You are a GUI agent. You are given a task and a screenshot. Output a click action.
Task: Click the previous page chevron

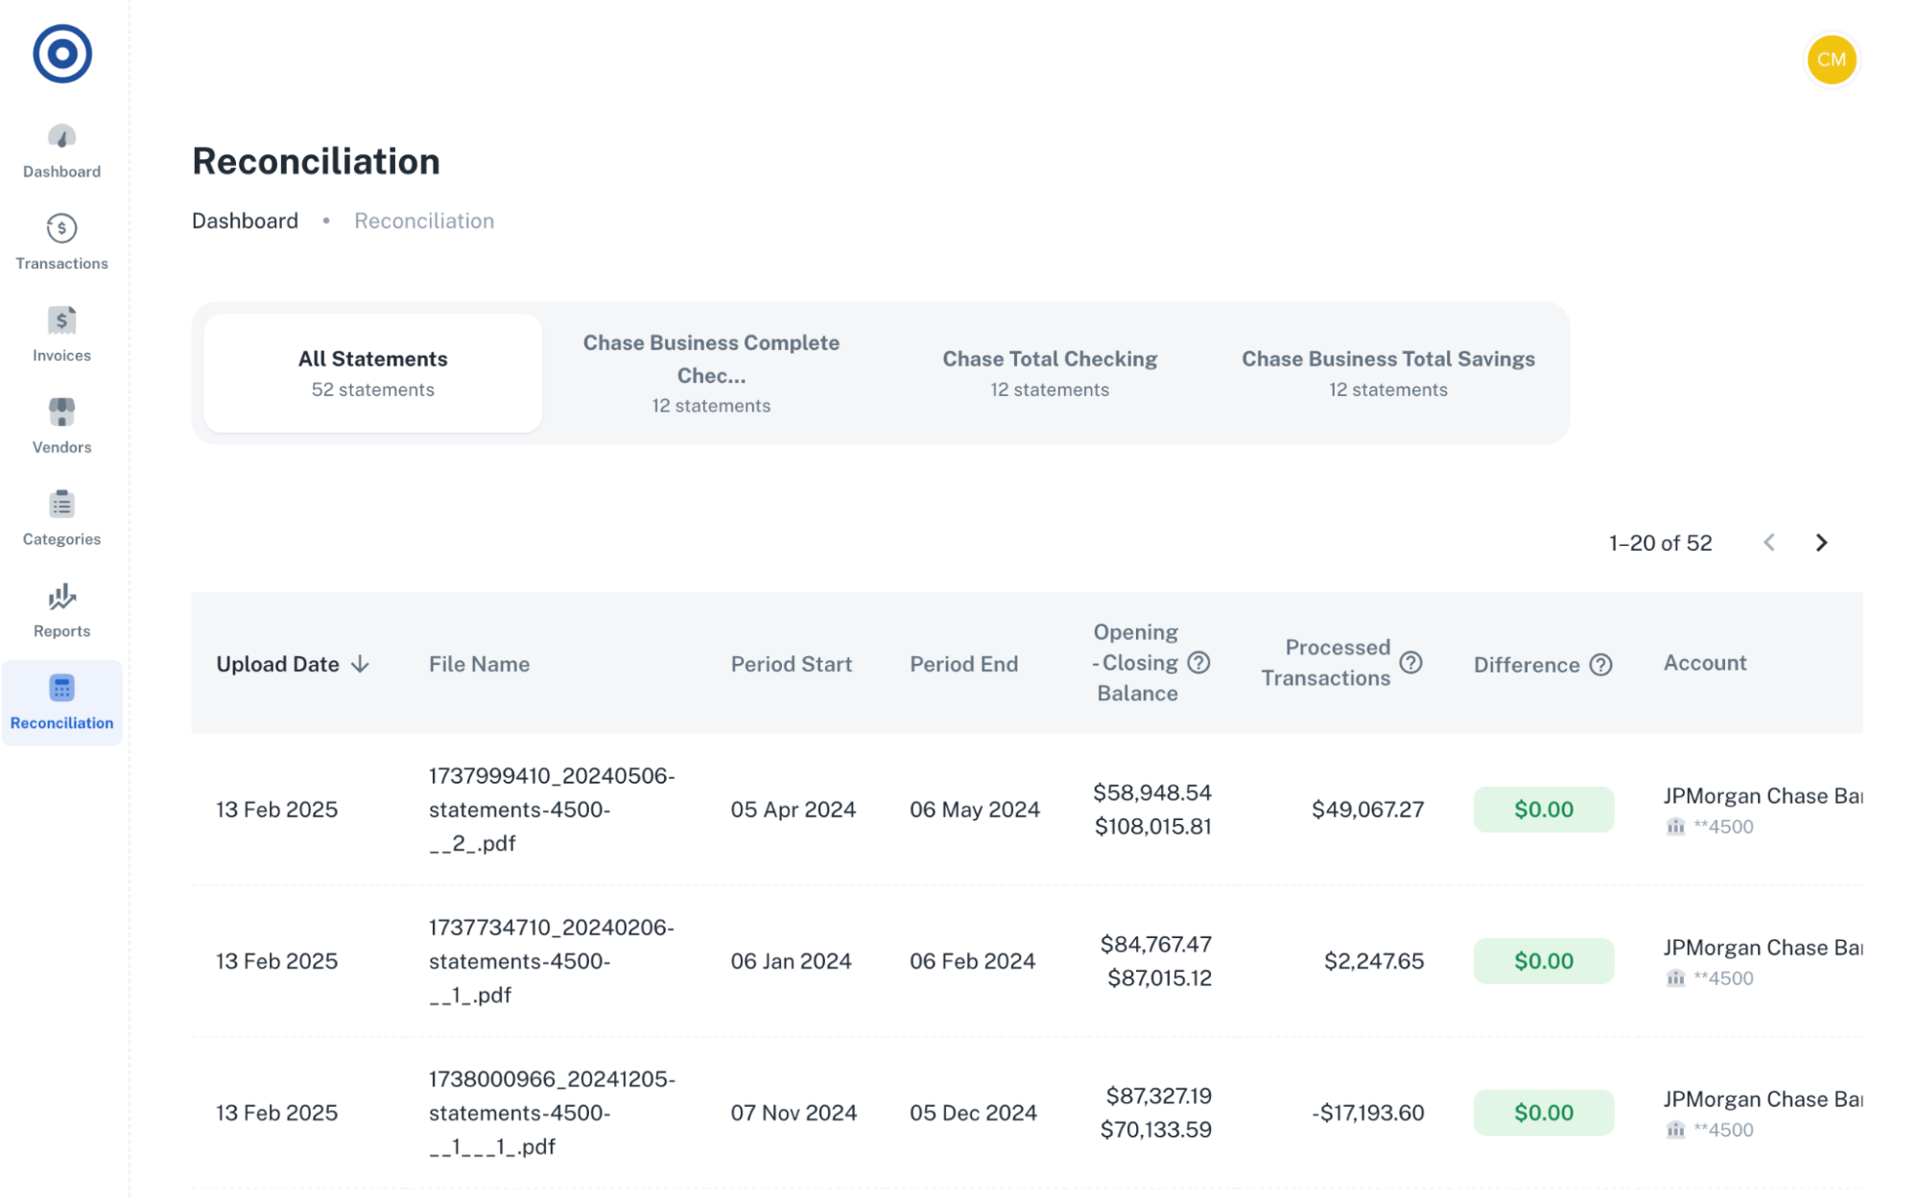(1769, 542)
